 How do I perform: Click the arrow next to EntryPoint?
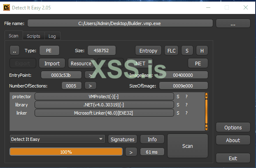90,75
